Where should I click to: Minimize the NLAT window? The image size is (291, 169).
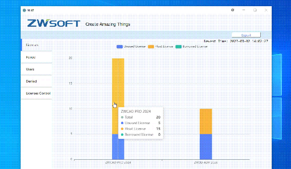point(244,10)
